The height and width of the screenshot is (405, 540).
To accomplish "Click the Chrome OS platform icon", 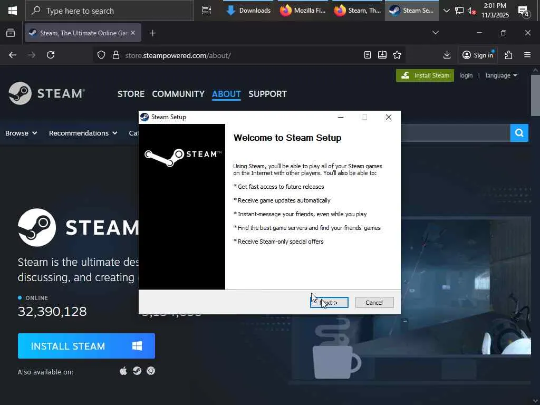I will 151,371.
